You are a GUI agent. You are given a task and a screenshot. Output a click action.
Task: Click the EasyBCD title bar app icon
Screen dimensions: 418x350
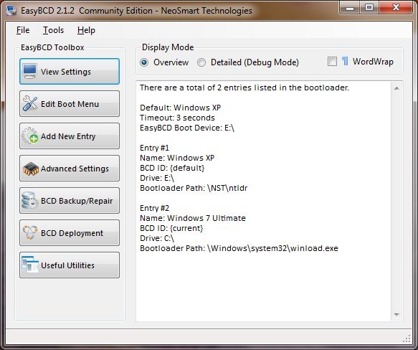[x=11, y=10]
